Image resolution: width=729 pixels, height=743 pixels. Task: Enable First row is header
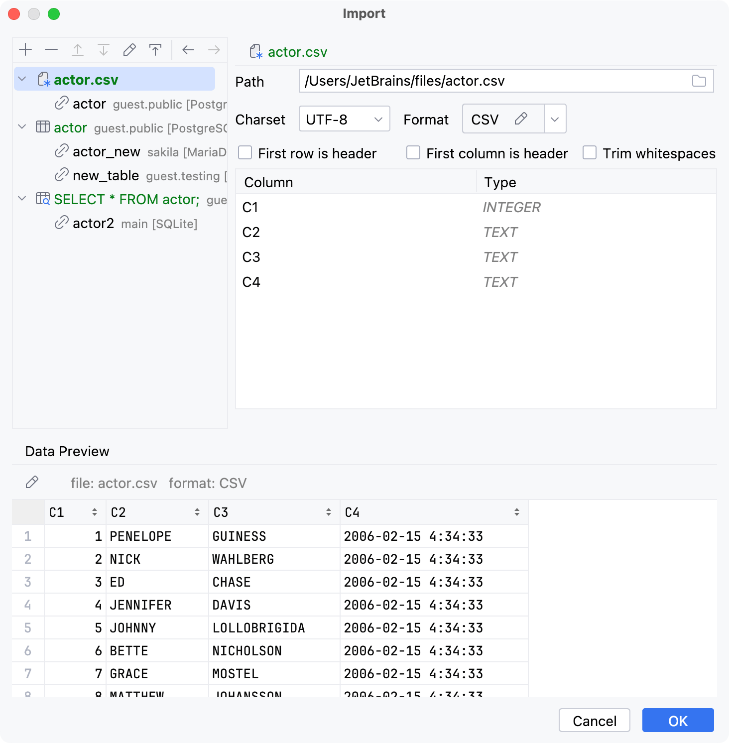pyautogui.click(x=244, y=153)
